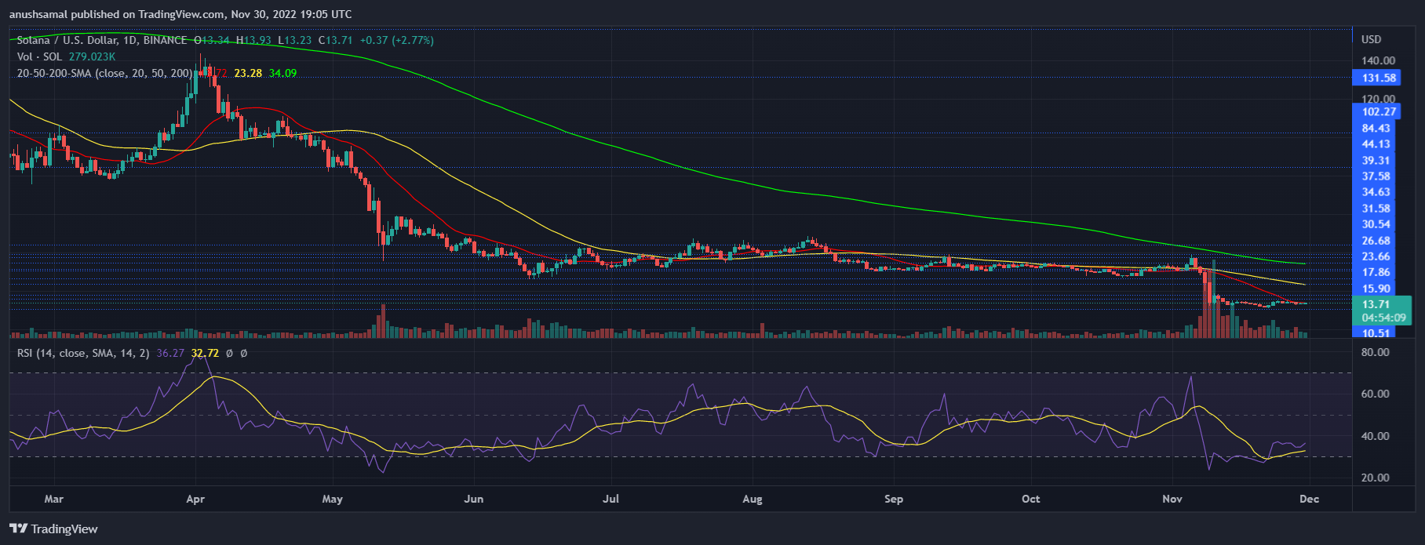Screen dimensions: 1425x545
Task: Click the TradingView logo icon
Action: tap(18, 529)
